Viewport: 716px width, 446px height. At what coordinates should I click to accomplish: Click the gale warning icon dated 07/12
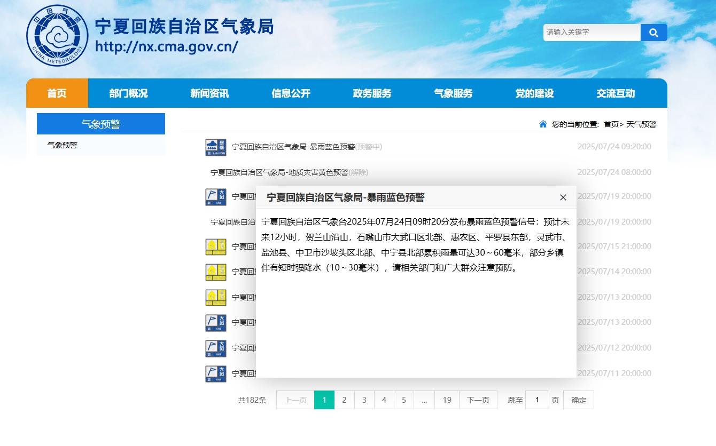[216, 348]
